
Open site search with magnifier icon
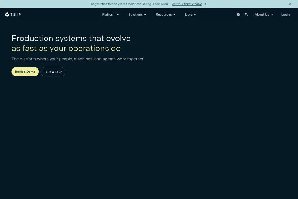point(246,15)
